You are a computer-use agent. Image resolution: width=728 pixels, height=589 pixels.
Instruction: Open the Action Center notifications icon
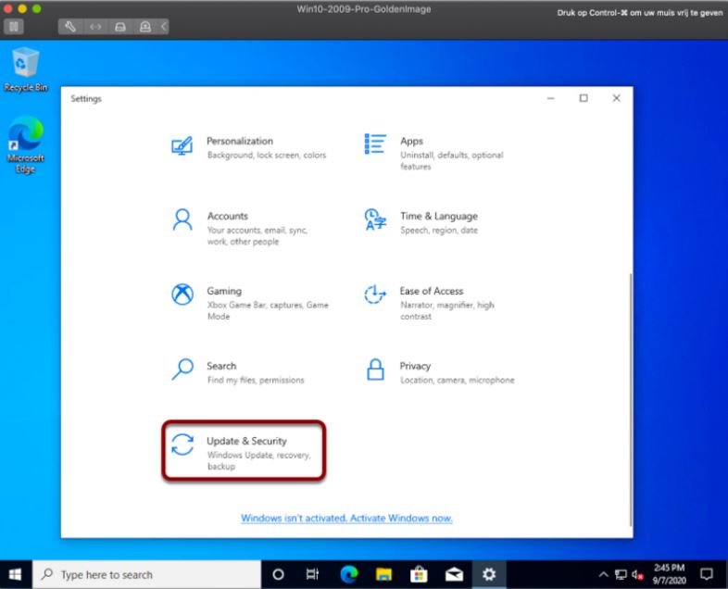[x=707, y=574]
